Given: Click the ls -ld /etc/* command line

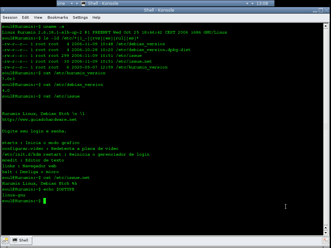Looking at the screenshot, I should (x=70, y=38).
